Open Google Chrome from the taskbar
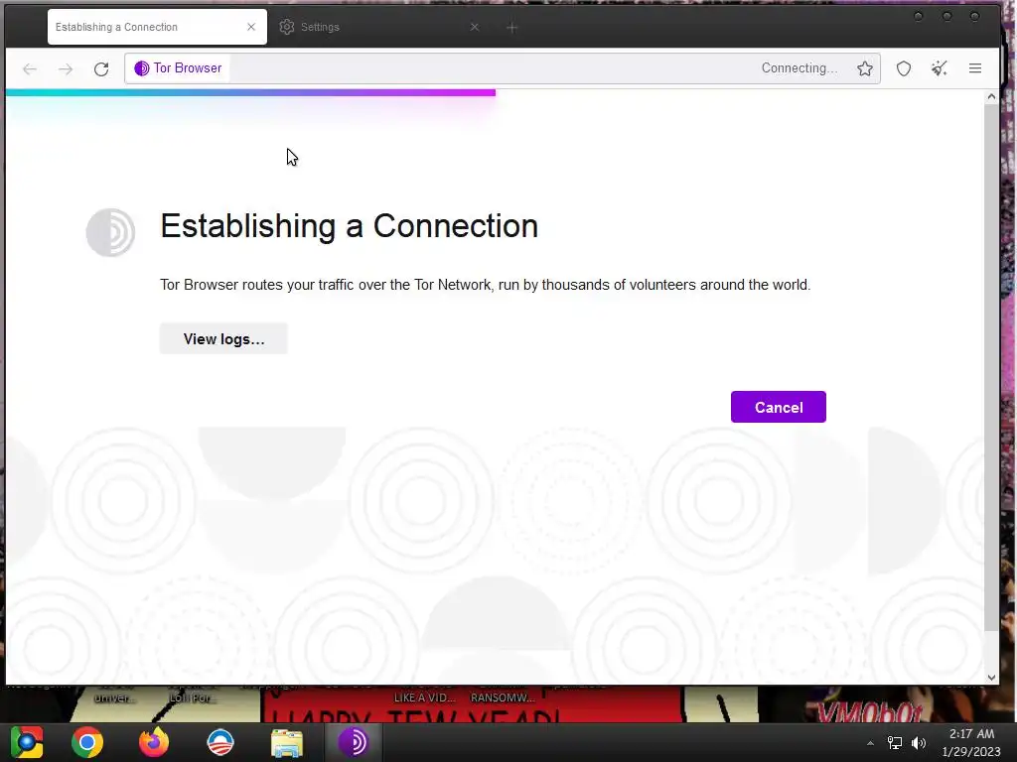This screenshot has height=762, width=1017. pyautogui.click(x=87, y=742)
